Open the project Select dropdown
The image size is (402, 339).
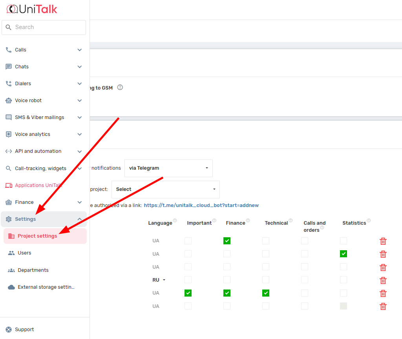pyautogui.click(x=165, y=189)
